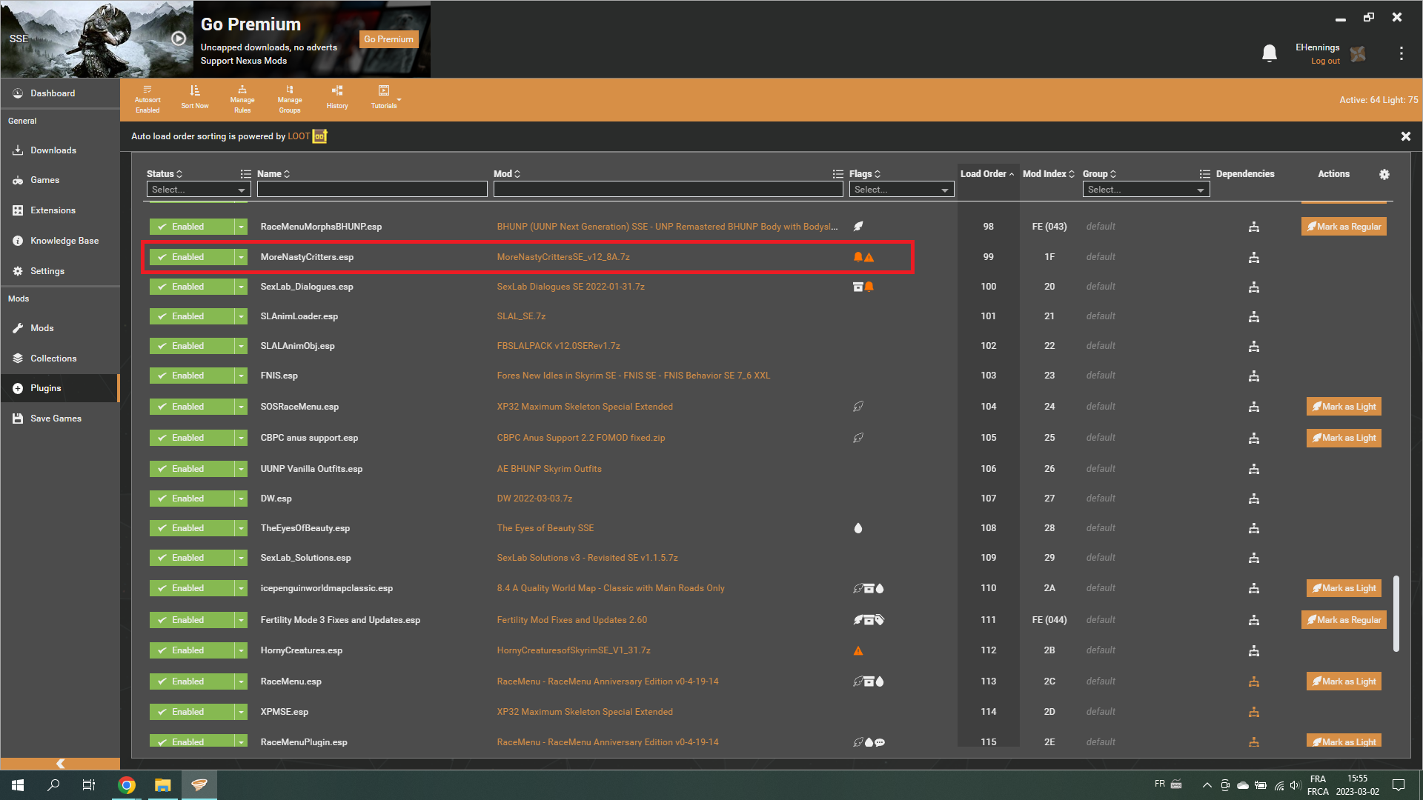Click the warning flag icon on HornyCreatures.esp
This screenshot has width=1423, height=800.
pyautogui.click(x=858, y=650)
